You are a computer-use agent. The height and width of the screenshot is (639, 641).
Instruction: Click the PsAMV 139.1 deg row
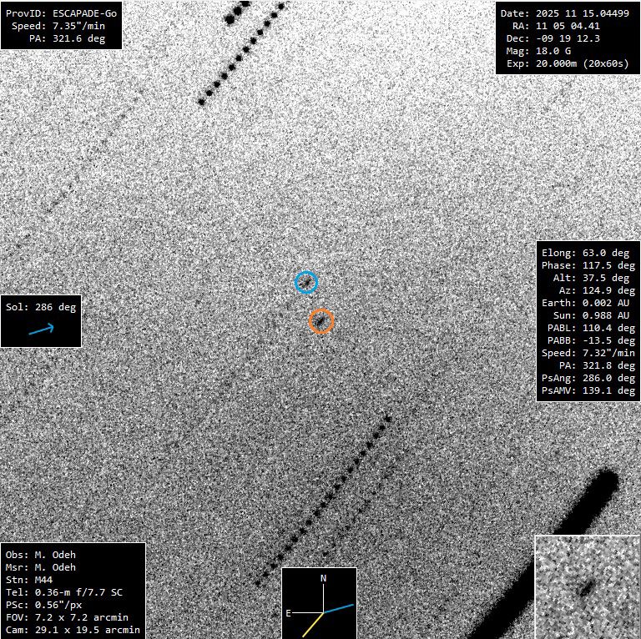click(588, 390)
